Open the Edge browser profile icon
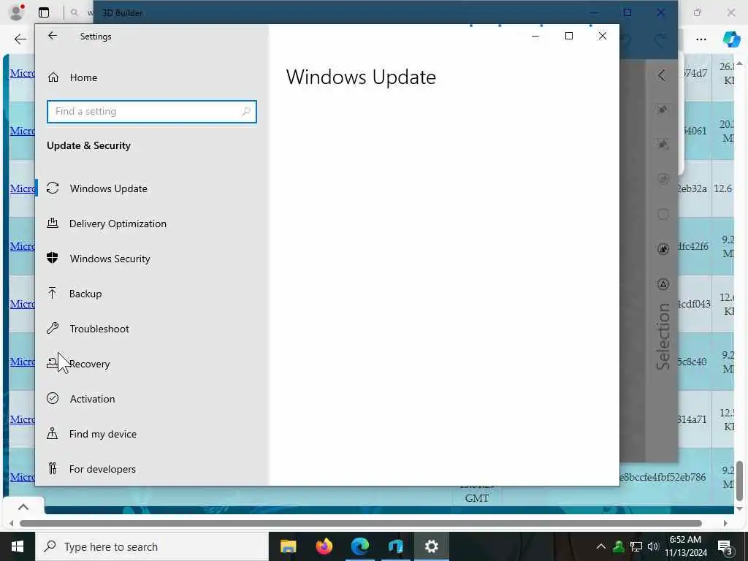Screen dimensions: 748x561 pyautogui.click(x=16, y=12)
